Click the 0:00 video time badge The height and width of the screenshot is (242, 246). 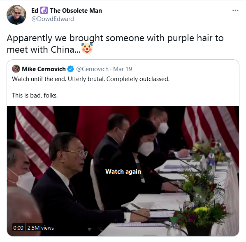[x=19, y=228]
